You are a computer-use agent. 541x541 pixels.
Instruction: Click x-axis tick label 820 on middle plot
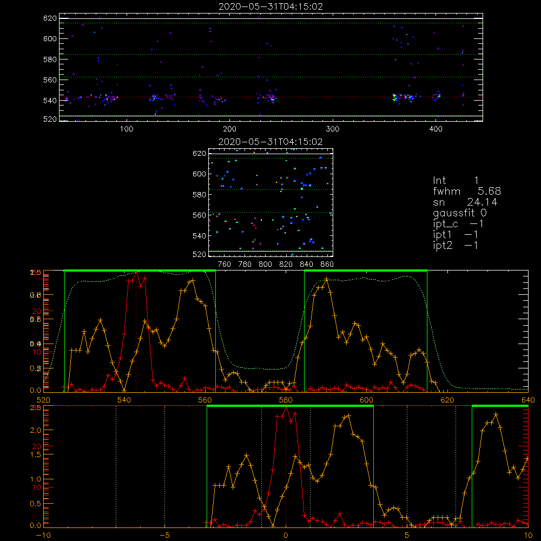coord(286,265)
